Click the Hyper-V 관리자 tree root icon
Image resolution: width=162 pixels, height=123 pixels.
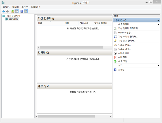[x=4, y=16]
